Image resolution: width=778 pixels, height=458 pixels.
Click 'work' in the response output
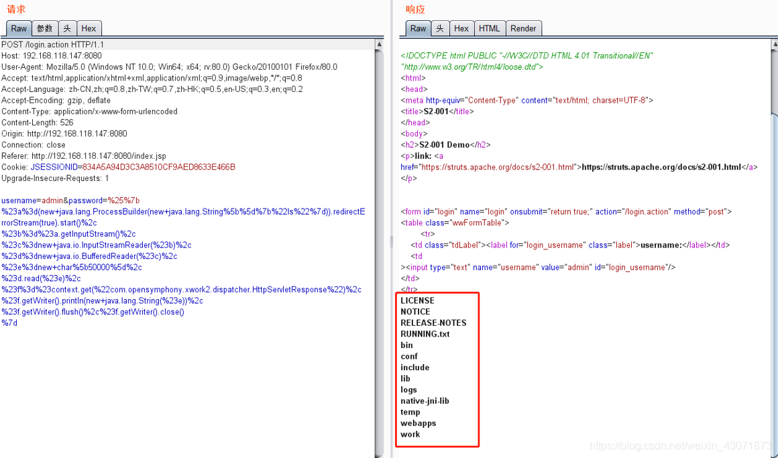tap(410, 434)
